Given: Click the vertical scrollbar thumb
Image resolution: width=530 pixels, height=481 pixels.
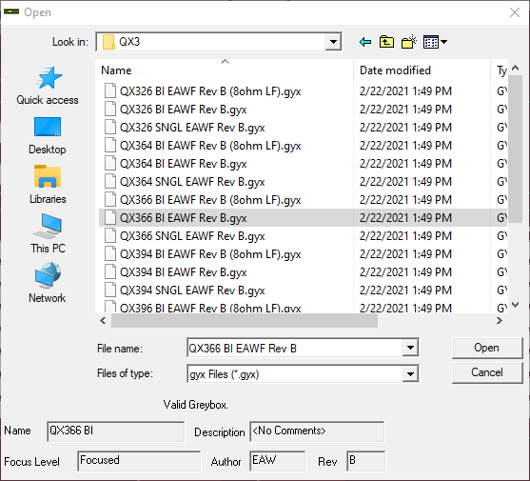Looking at the screenshot, I should [x=515, y=149].
